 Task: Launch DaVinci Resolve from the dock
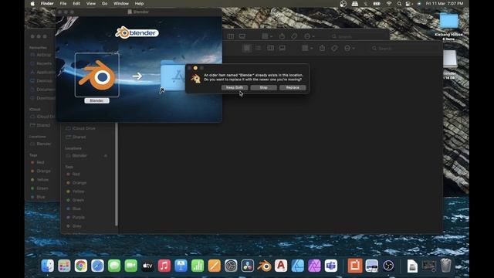(x=248, y=266)
